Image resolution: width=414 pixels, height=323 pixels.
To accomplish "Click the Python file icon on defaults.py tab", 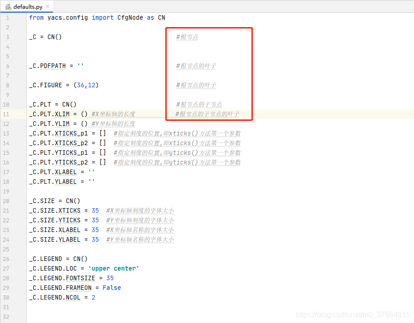I will (8, 7).
